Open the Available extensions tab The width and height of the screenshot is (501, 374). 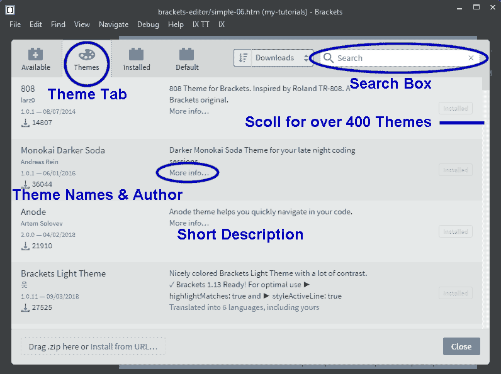point(36,58)
